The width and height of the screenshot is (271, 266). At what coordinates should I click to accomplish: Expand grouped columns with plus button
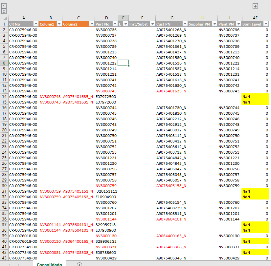255,6
